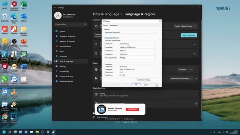
Task: Confirm Region dialog with OK
Action: pyautogui.click(x=136, y=85)
